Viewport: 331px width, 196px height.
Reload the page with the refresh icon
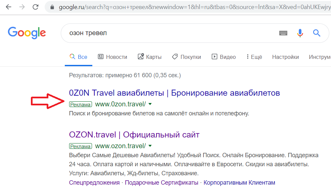36,7
